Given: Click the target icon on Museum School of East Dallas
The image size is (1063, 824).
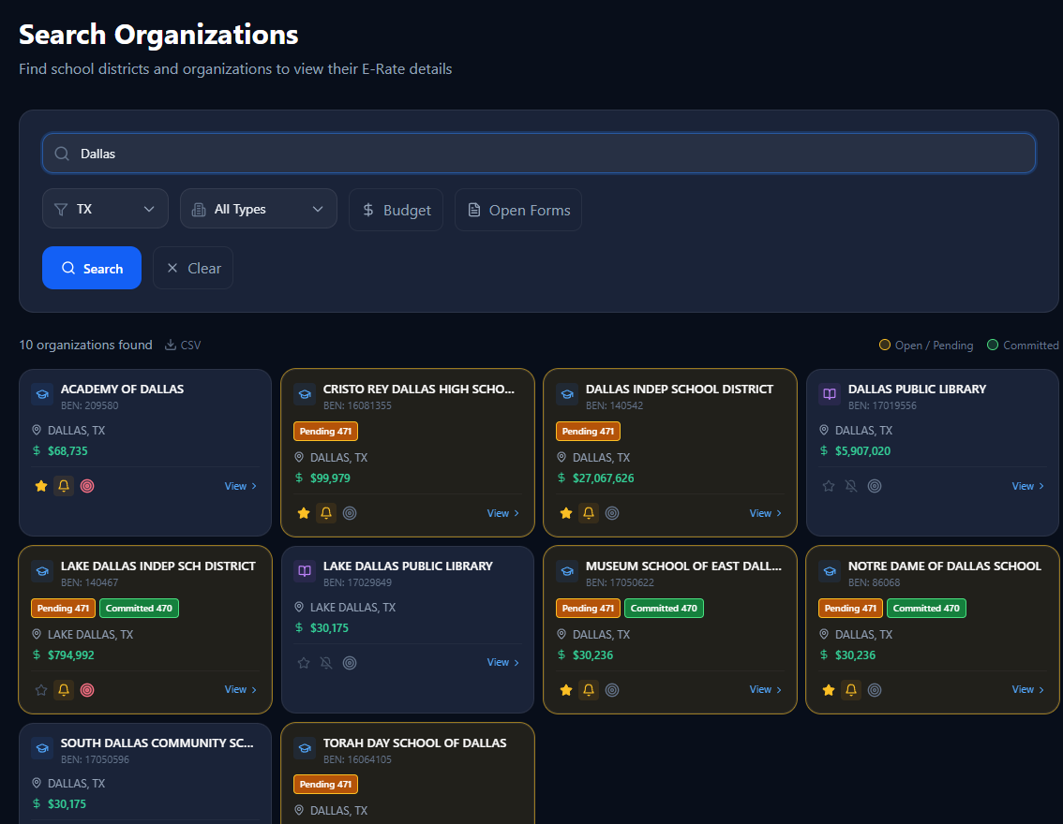Looking at the screenshot, I should (x=612, y=690).
